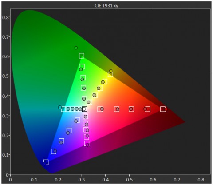Click the measured cyan circle left of the triangle
The width and height of the screenshot is (213, 185).
[60, 107]
